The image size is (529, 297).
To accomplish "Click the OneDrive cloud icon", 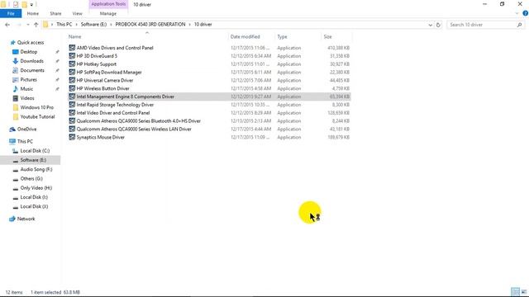I will tap(12, 130).
